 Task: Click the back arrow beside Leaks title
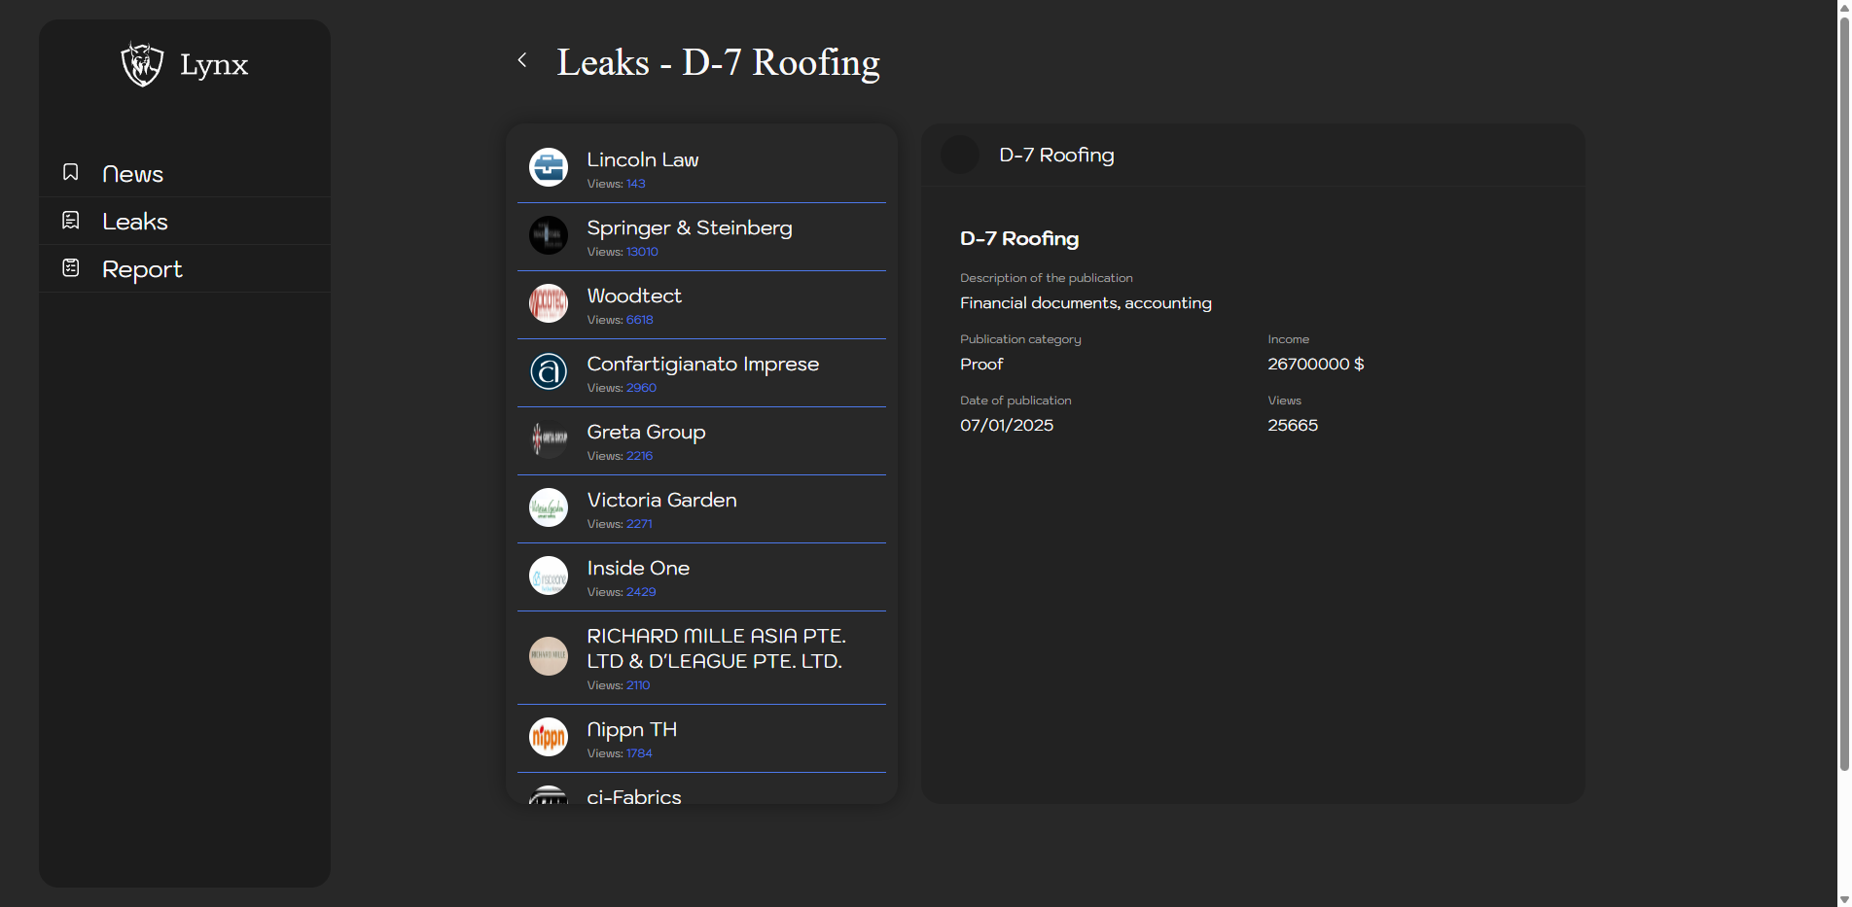522,60
